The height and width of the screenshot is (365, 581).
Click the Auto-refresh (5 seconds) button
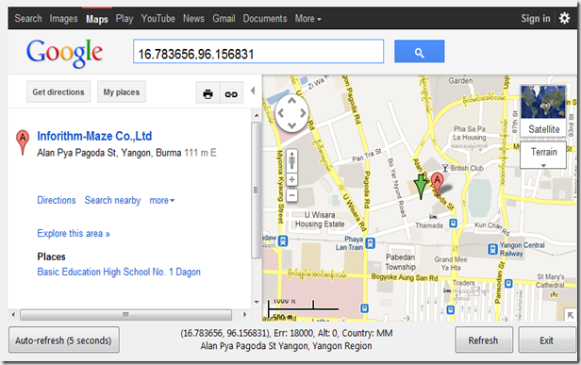tap(64, 340)
